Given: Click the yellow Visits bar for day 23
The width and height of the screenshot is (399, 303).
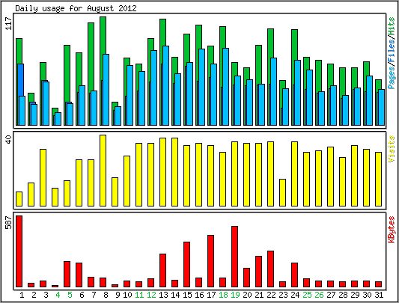Looking at the screenshot, I should click(x=282, y=192).
